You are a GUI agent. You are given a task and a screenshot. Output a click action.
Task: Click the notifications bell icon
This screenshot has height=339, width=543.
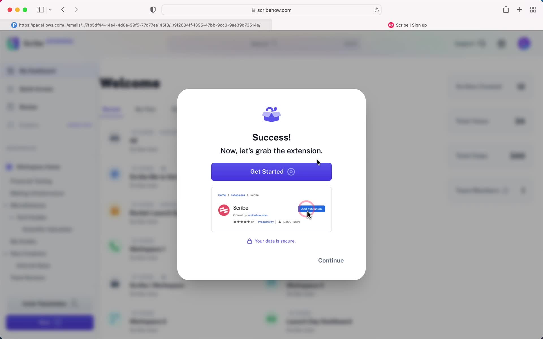click(501, 44)
